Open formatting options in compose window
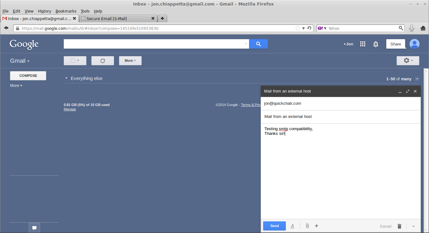The image size is (429, 233). tap(292, 226)
